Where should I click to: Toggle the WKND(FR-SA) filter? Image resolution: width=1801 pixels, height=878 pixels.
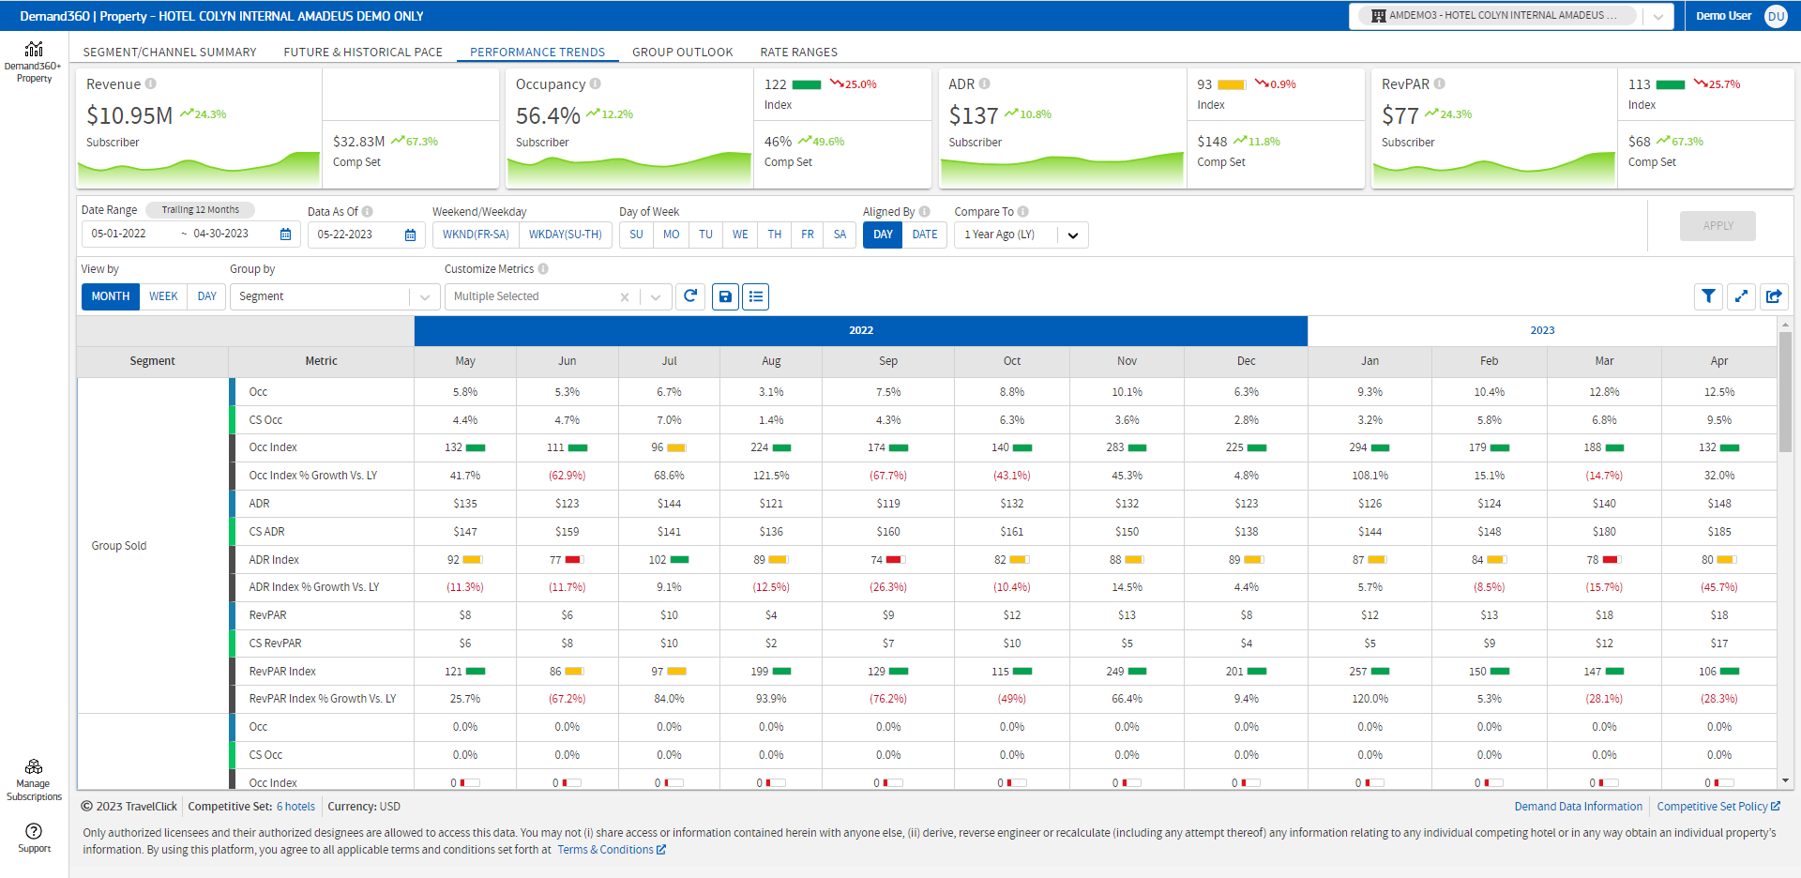click(476, 235)
